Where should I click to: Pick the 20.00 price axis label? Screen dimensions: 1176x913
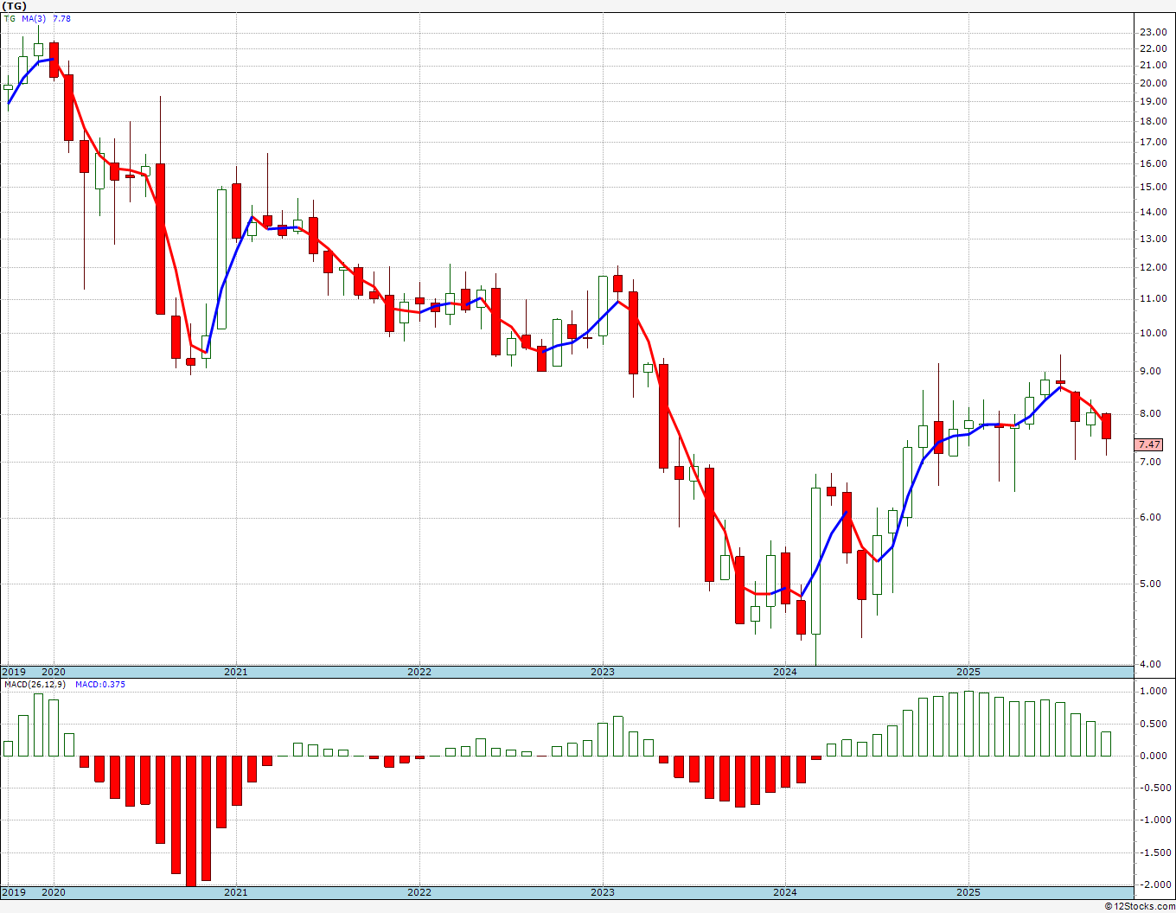[1153, 83]
